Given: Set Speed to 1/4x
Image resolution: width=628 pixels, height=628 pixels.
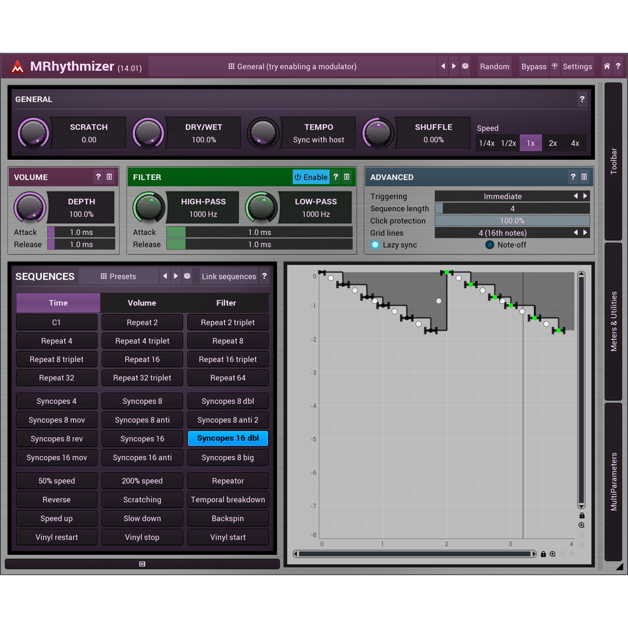Looking at the screenshot, I should click(x=487, y=143).
